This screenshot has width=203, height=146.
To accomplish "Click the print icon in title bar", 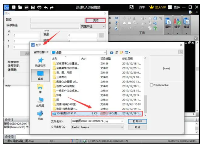I will (39, 8).
